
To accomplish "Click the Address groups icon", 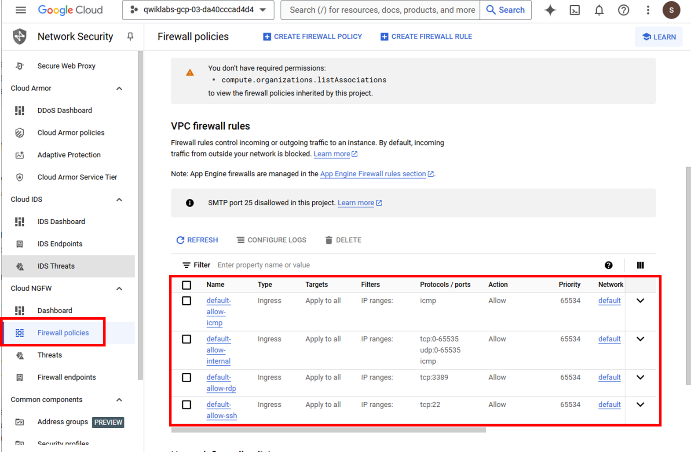I will [x=20, y=422].
